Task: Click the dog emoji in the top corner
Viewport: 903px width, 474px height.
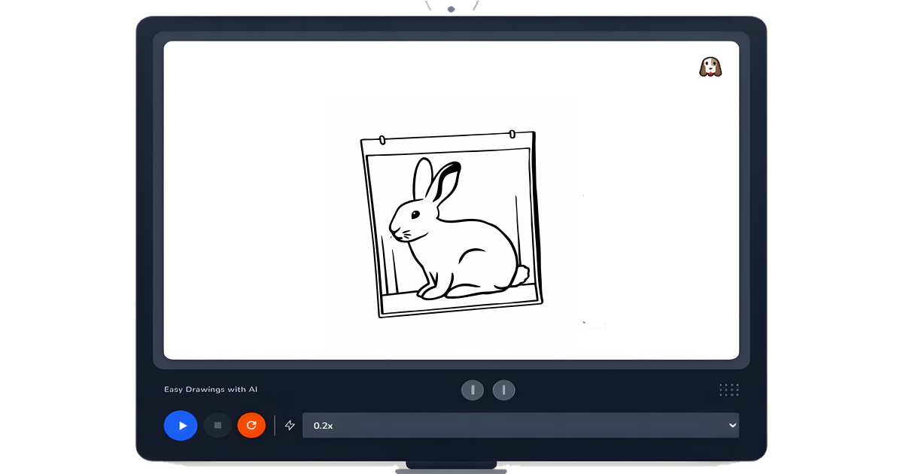Action: point(709,66)
